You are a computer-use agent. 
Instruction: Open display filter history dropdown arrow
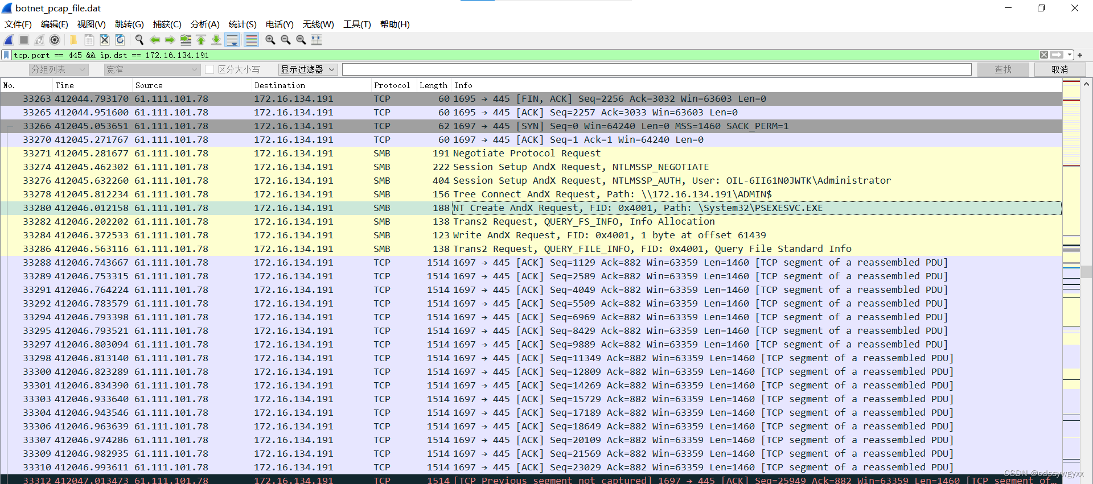1070,55
